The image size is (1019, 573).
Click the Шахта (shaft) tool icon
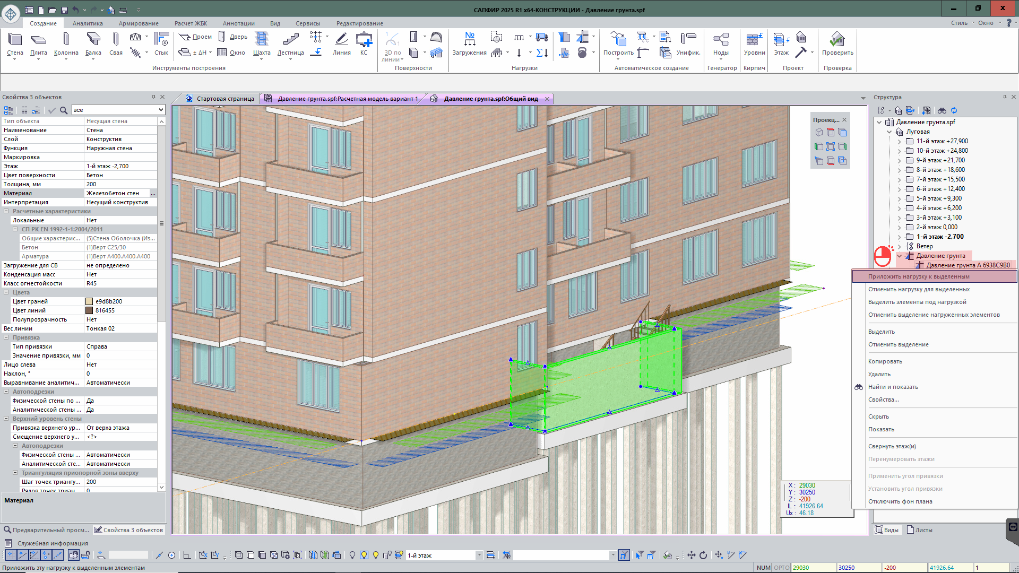click(262, 39)
